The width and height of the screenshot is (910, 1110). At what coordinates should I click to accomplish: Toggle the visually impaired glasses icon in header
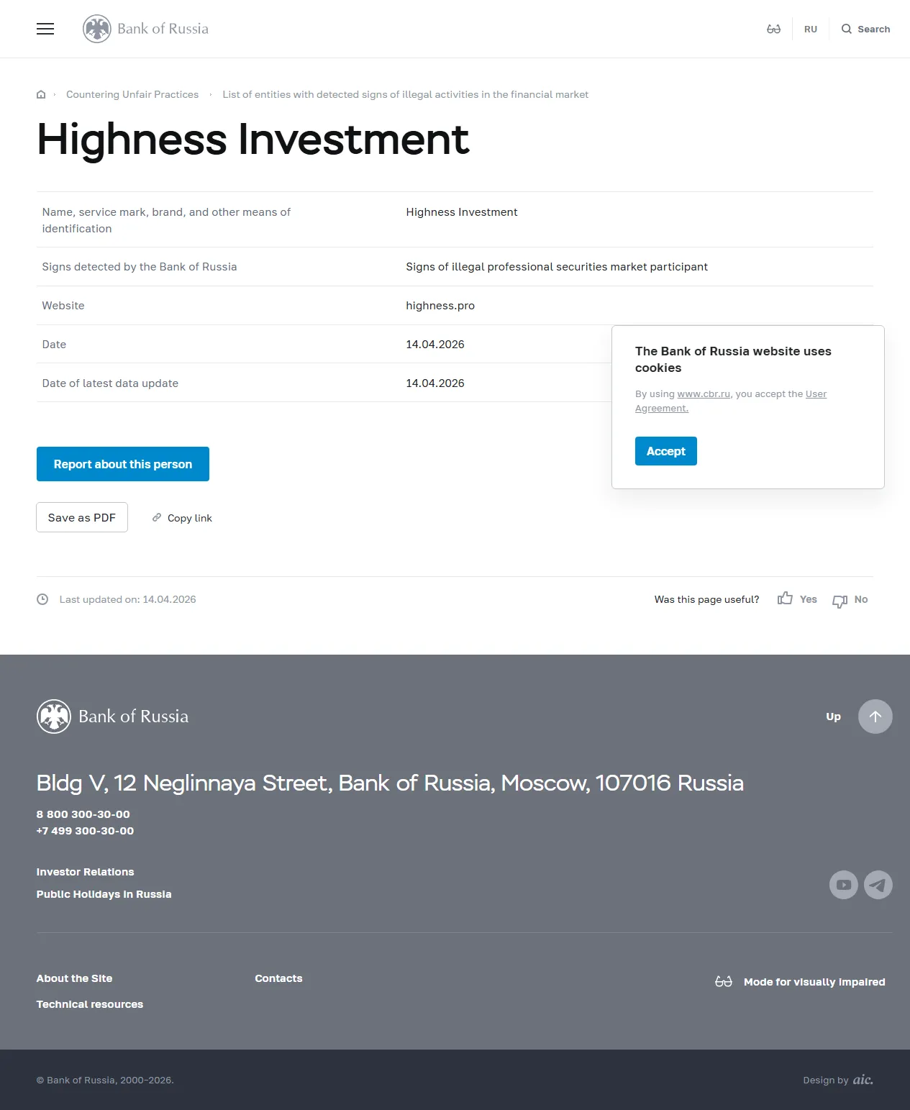click(773, 29)
